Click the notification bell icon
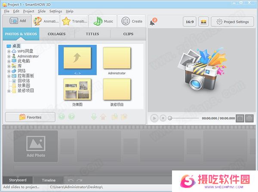 pyautogui.click(x=153, y=22)
